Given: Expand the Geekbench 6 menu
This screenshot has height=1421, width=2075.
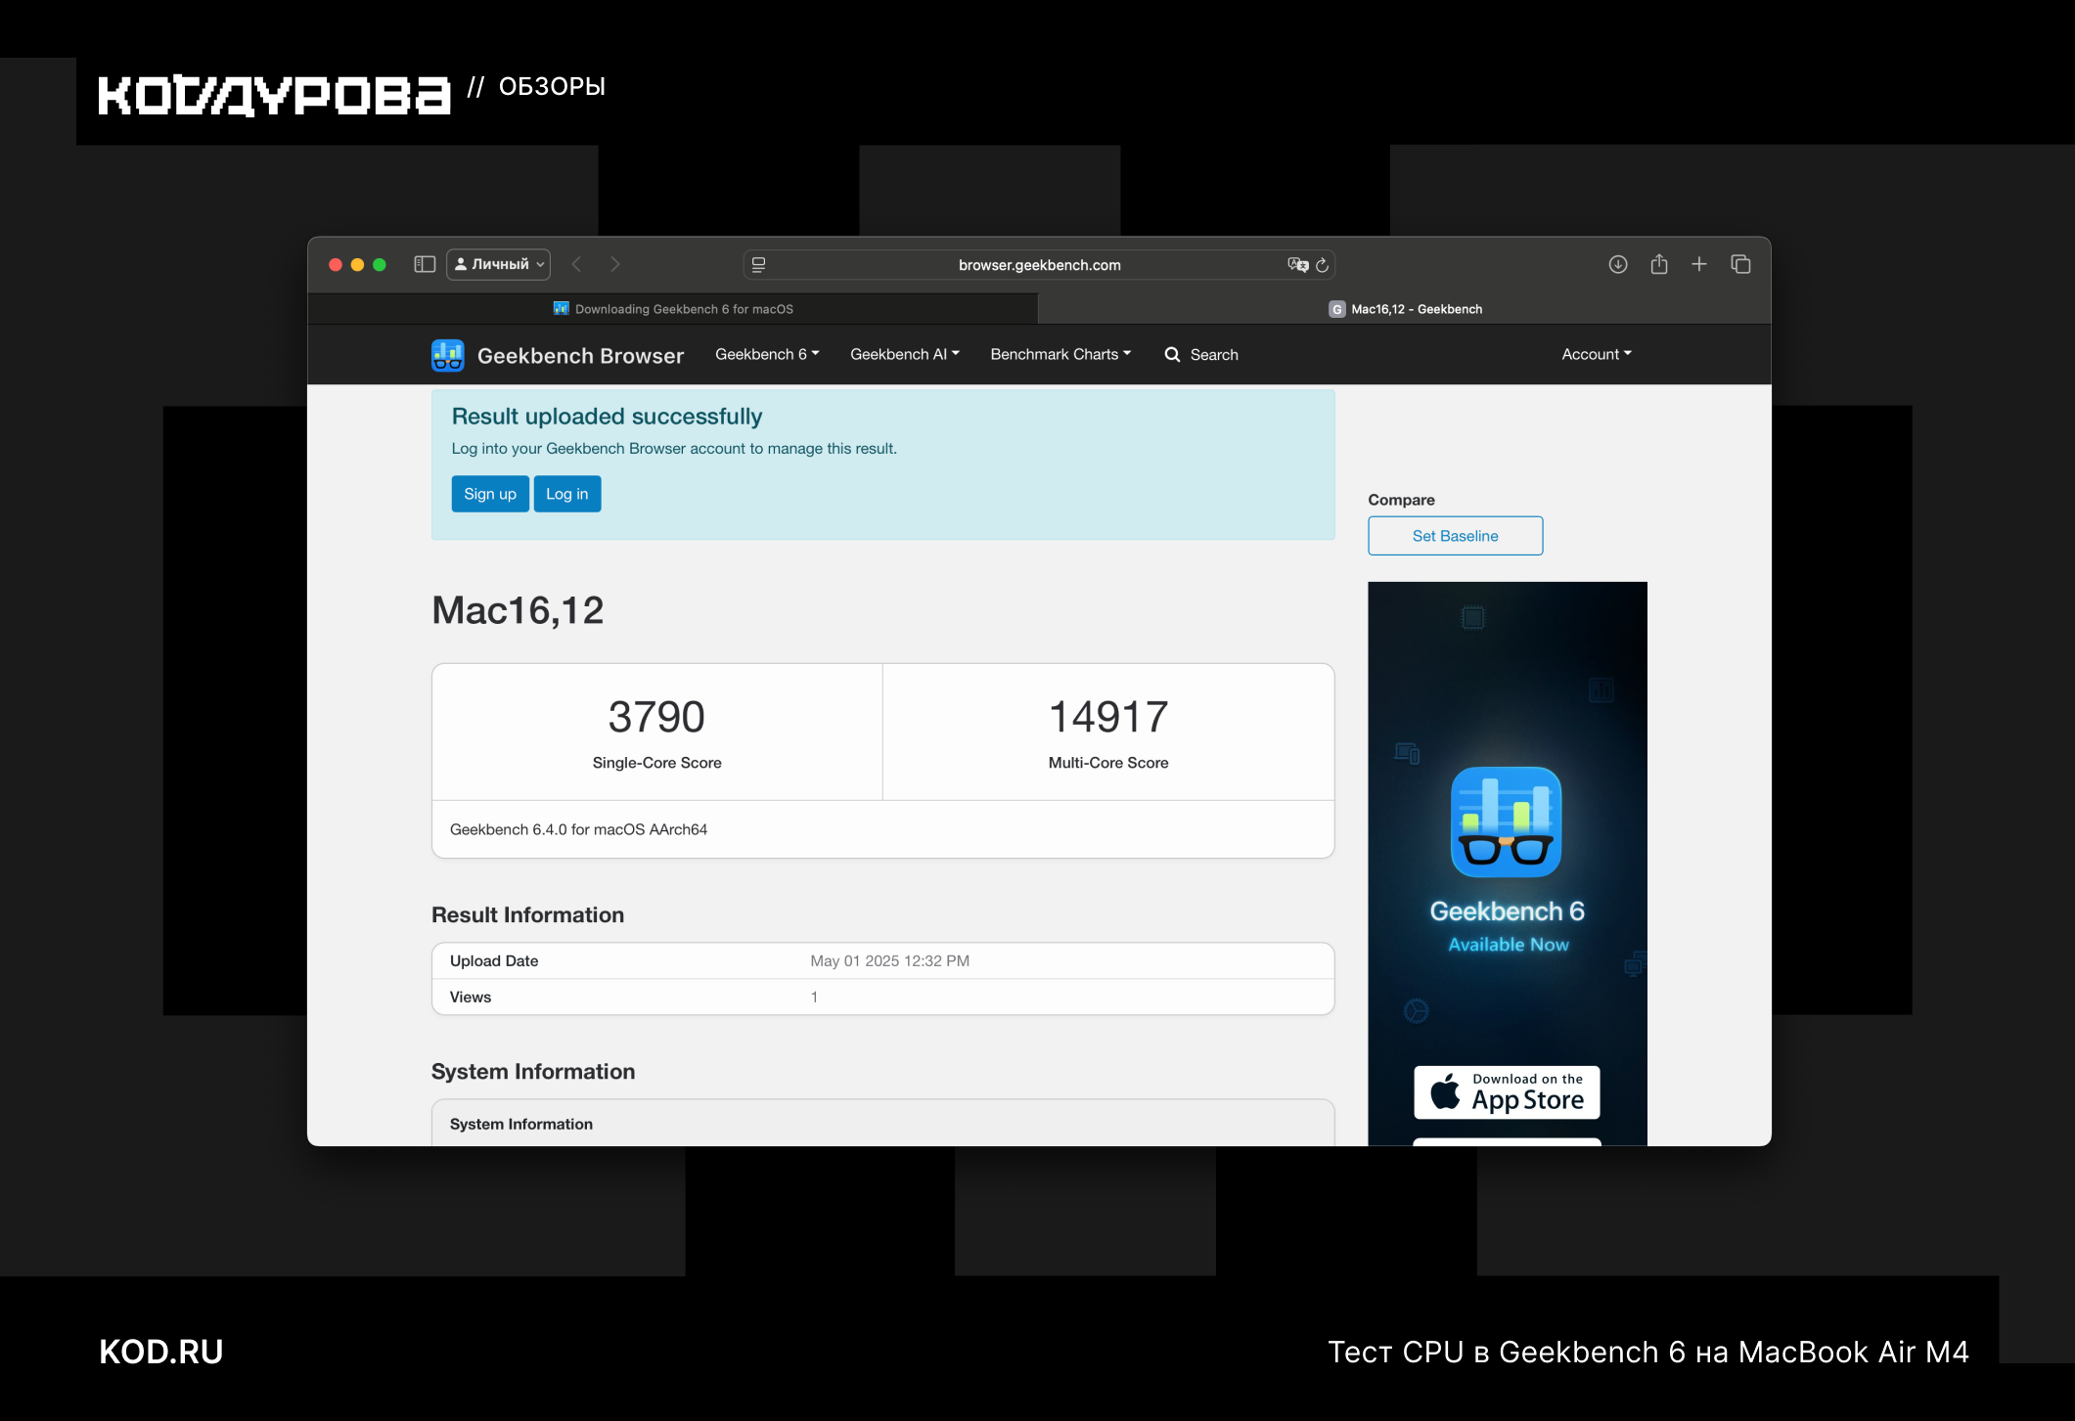Looking at the screenshot, I should [767, 354].
